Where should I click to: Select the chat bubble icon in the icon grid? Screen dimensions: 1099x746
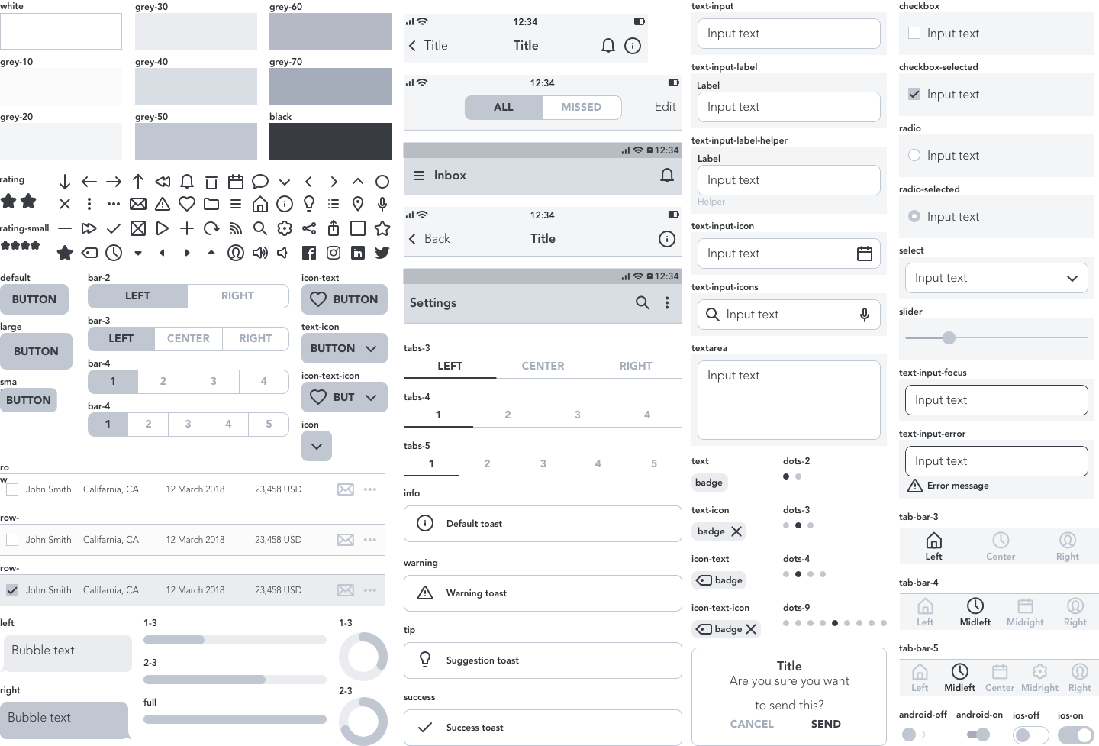(x=260, y=182)
